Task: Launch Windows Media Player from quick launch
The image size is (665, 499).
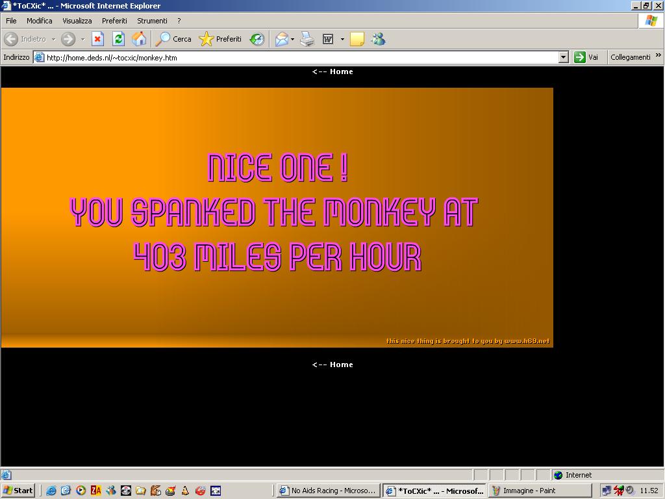Action: tap(81, 491)
